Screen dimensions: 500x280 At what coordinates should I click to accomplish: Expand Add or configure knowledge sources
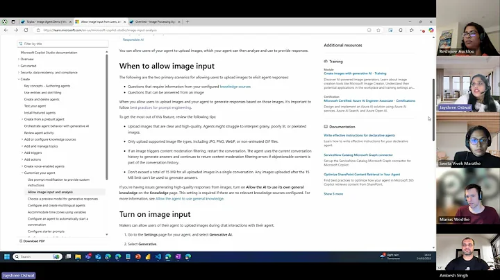(x=22, y=139)
